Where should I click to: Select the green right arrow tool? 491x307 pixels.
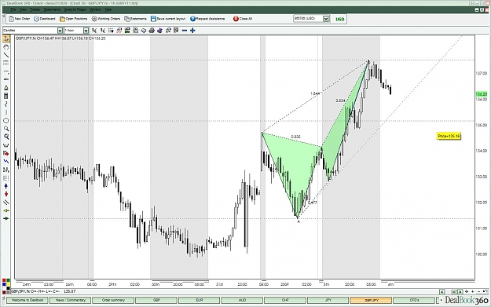[6, 219]
